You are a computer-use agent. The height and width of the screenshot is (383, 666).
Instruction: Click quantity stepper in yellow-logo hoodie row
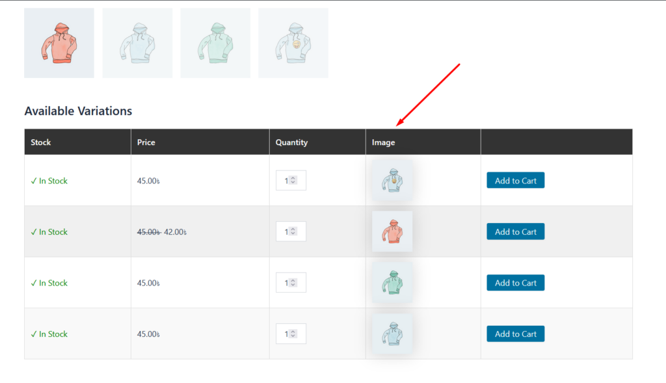293,180
